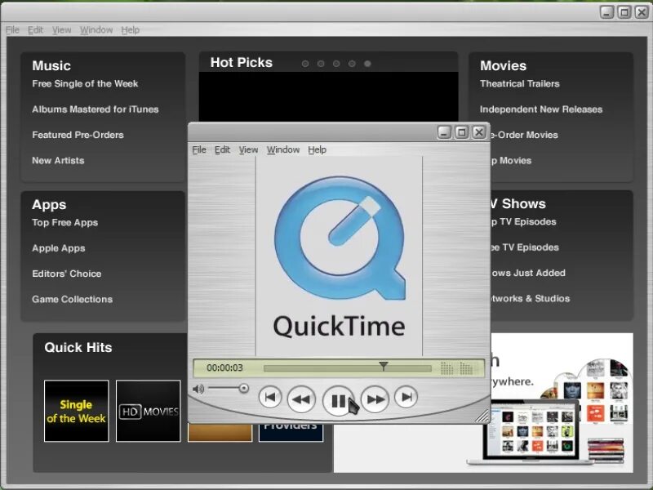The height and width of the screenshot is (490, 653).
Task: Click the QuickTime volume slider knob
Action: tap(243, 389)
